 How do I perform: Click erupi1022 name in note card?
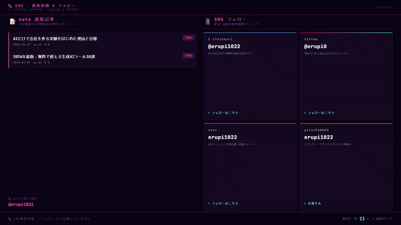click(222, 137)
